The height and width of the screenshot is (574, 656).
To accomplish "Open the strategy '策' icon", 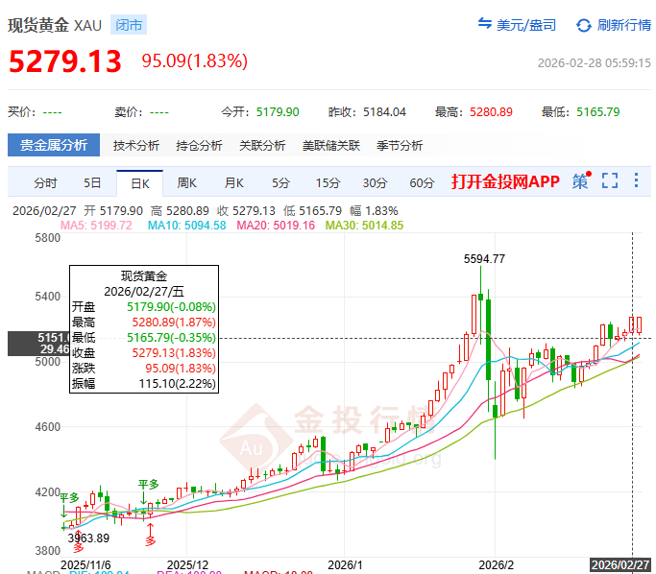I will click(581, 180).
